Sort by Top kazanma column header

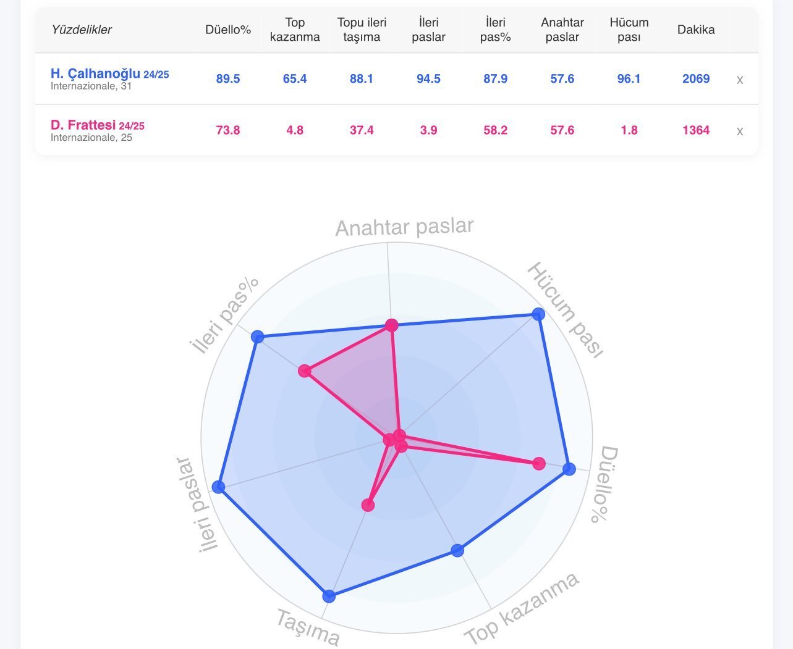295,30
